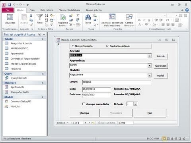191x143 pixels.
Task: Click the delete record X icon
Action: [x=71, y=25]
